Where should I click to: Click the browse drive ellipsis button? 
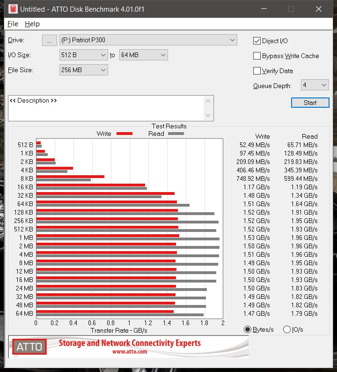pos(49,40)
